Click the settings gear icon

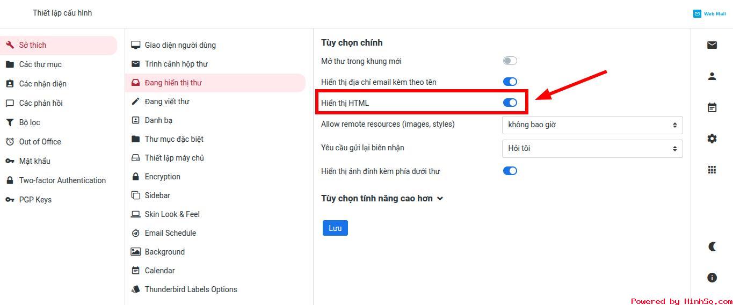click(712, 139)
